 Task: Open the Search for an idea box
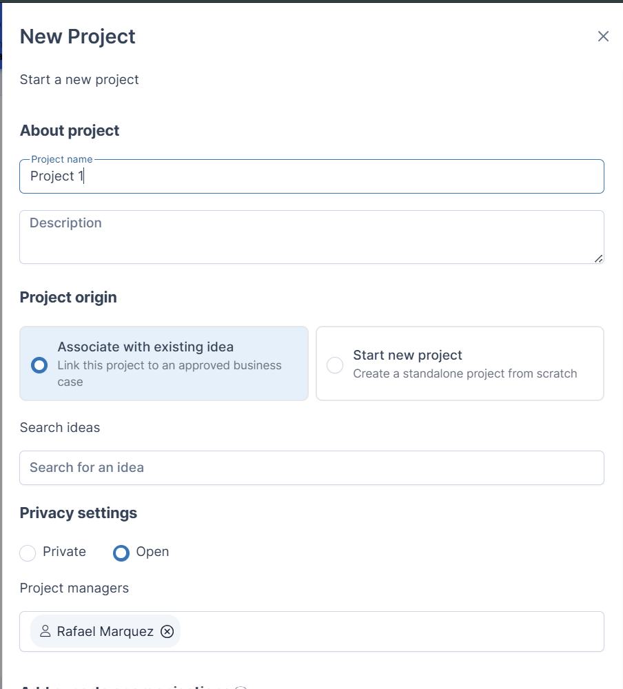pyautogui.click(x=311, y=468)
